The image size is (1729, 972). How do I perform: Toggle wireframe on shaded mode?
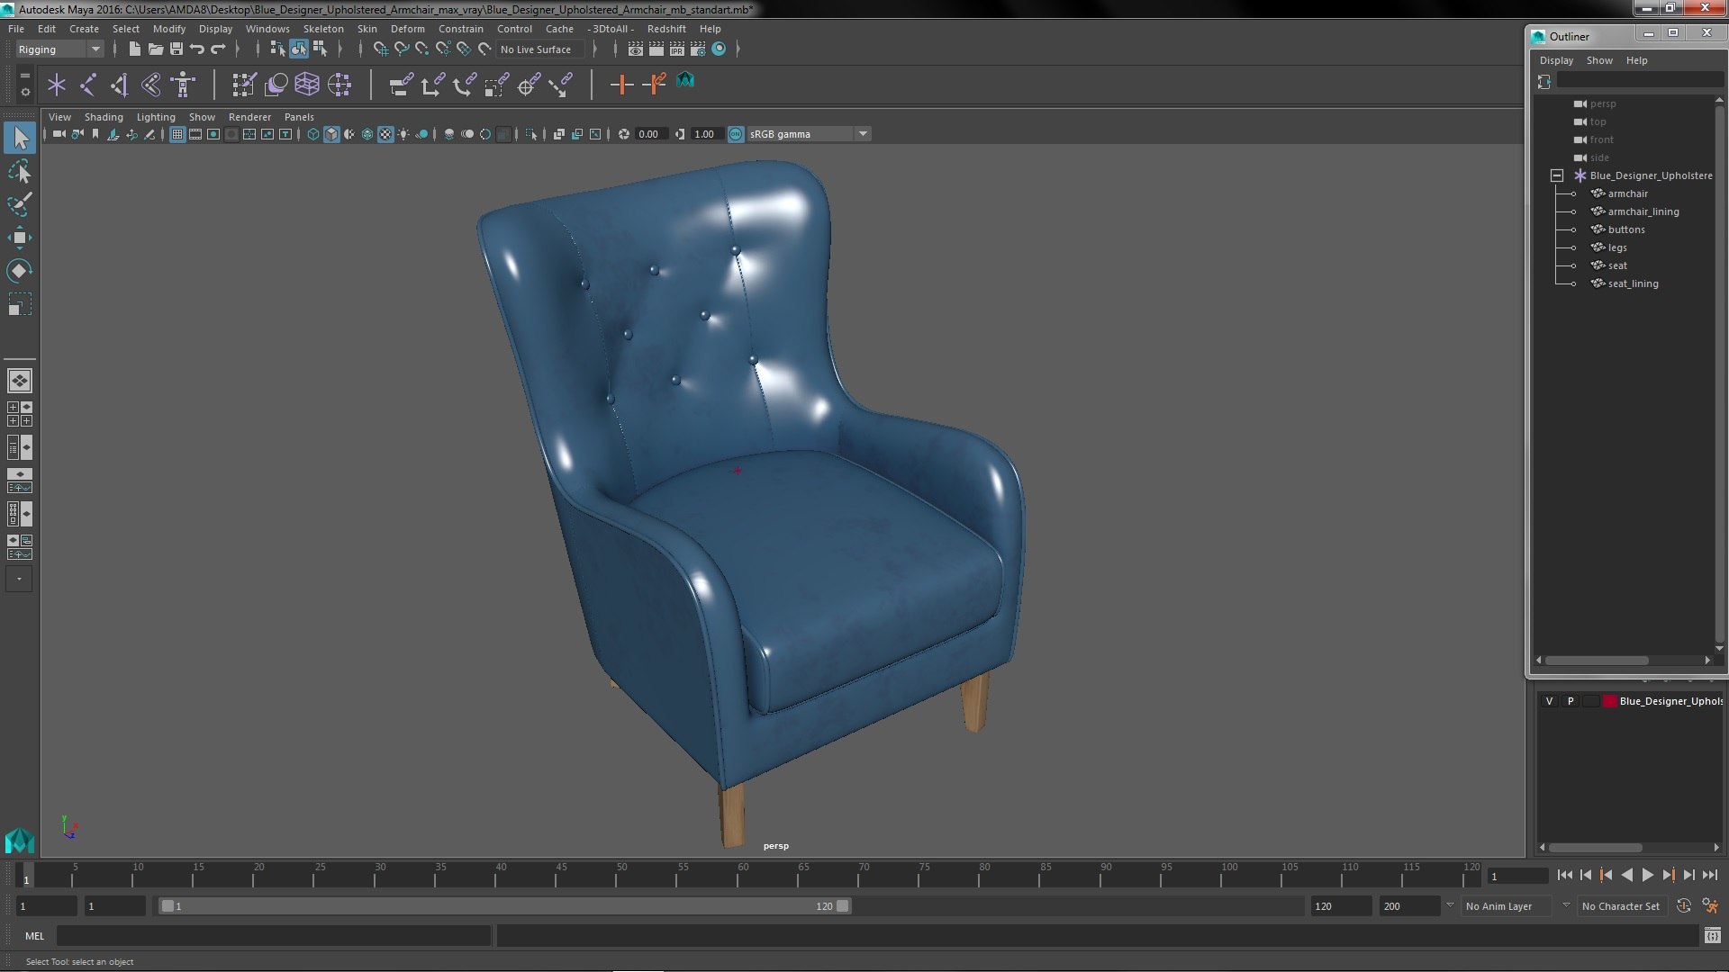[x=367, y=134]
